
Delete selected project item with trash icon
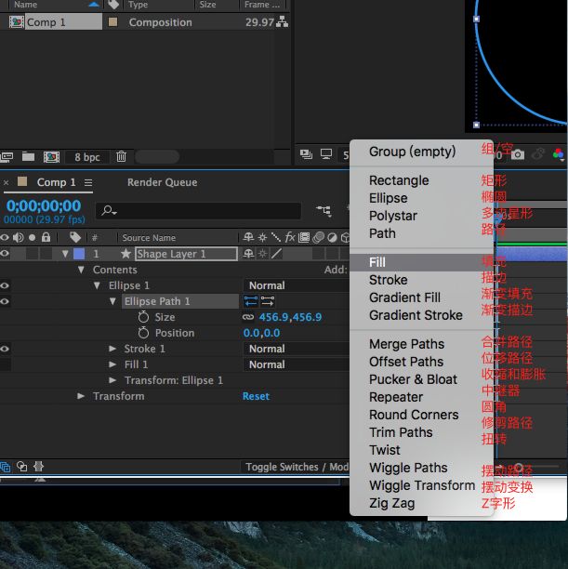[x=121, y=157]
